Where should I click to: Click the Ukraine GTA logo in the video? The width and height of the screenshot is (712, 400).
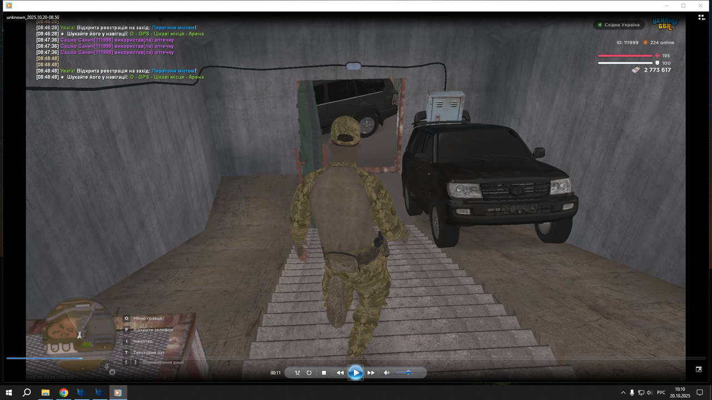pos(665,25)
